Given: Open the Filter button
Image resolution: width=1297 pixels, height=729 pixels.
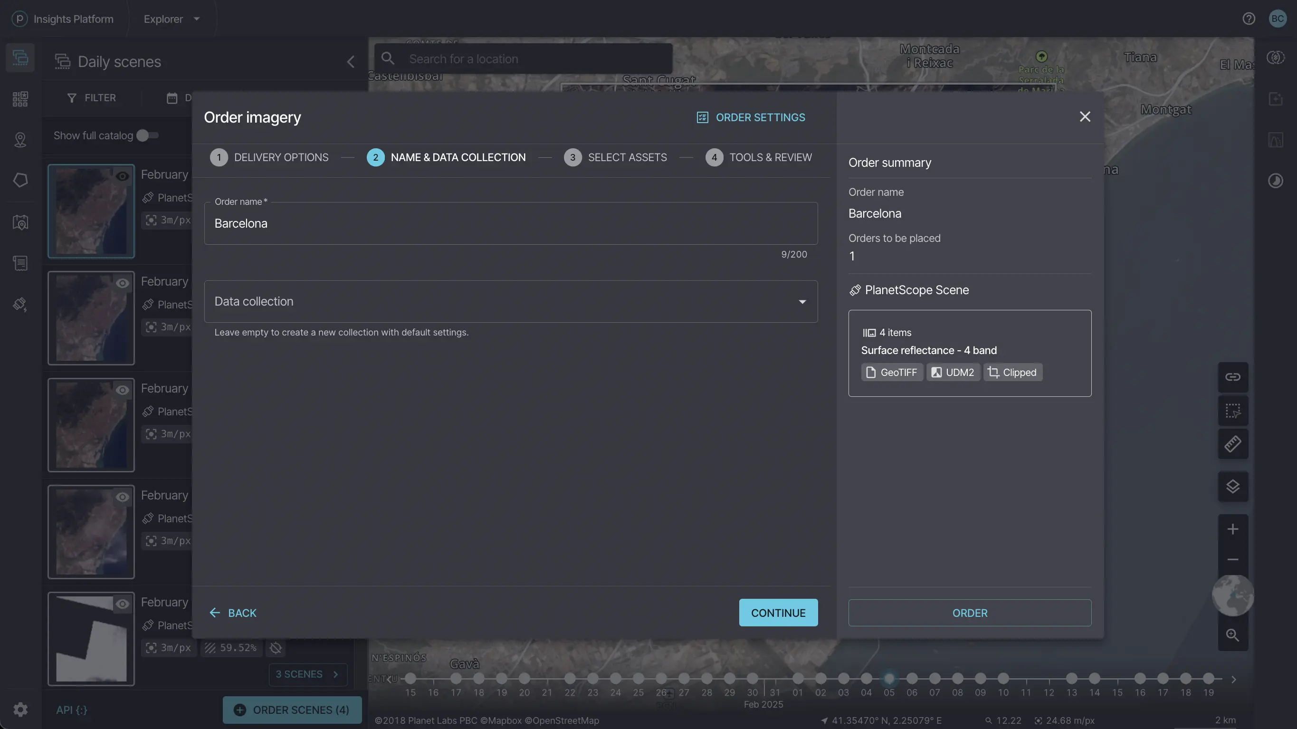Looking at the screenshot, I should [92, 98].
